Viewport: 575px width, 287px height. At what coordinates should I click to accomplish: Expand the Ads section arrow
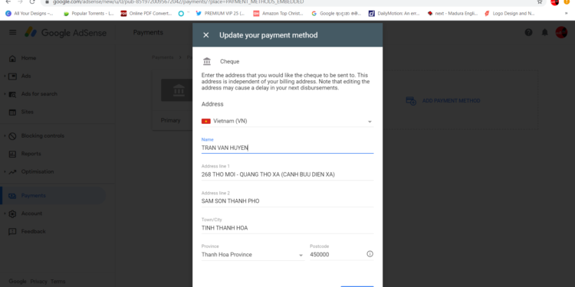pyautogui.click(x=5, y=76)
